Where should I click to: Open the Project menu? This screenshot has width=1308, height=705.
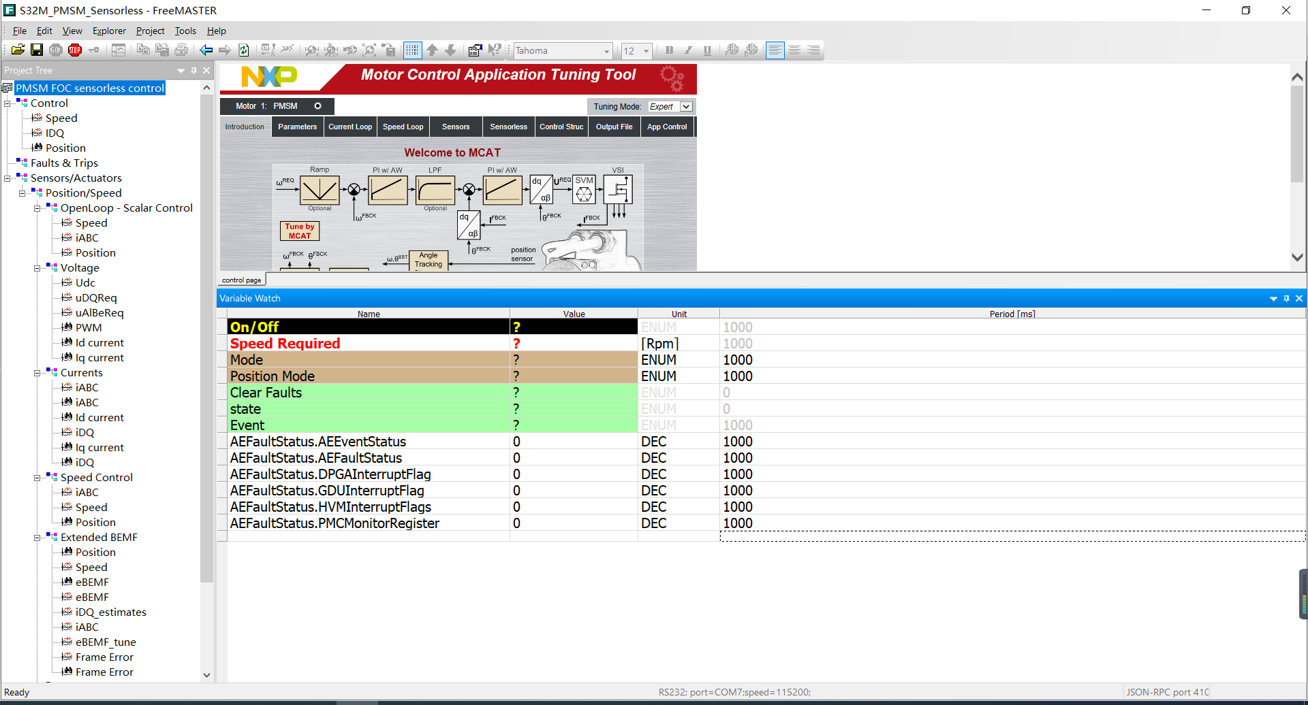pyautogui.click(x=150, y=31)
